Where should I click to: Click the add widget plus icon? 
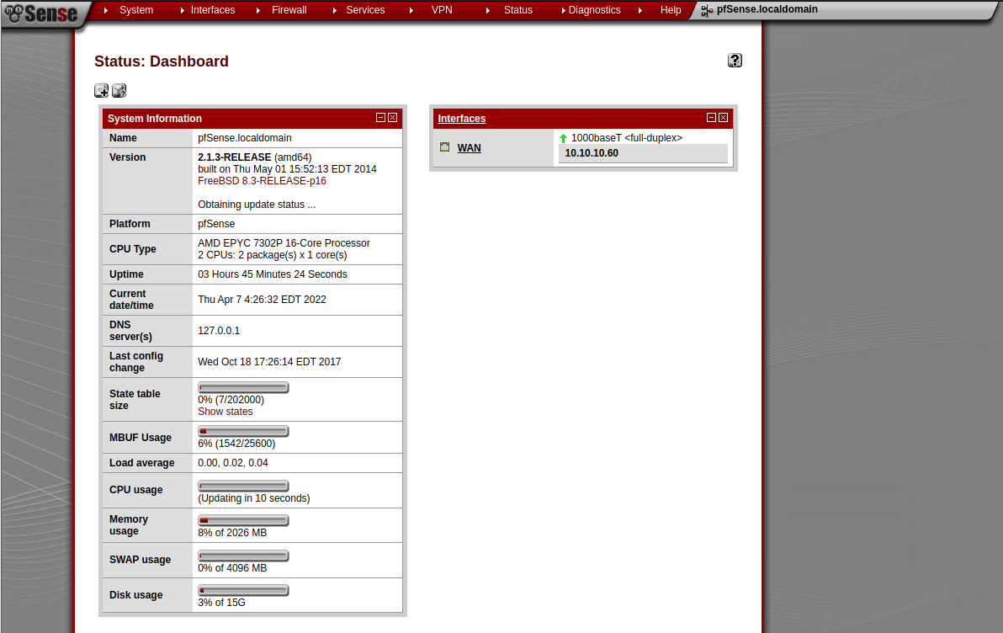tap(101, 90)
